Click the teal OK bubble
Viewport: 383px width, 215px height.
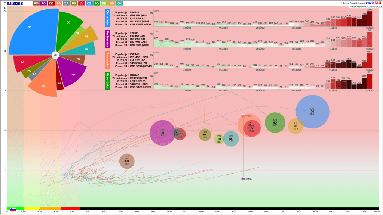[x=231, y=139]
